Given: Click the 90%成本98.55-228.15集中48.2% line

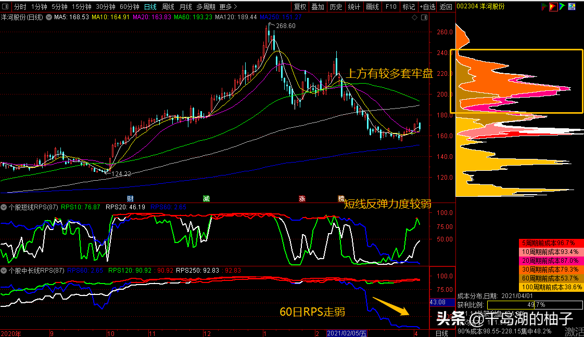Looking at the screenshot, I should pyautogui.click(x=504, y=331).
